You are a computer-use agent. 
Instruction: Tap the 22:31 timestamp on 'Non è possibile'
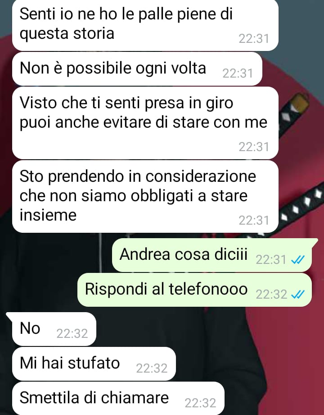pyautogui.click(x=238, y=74)
